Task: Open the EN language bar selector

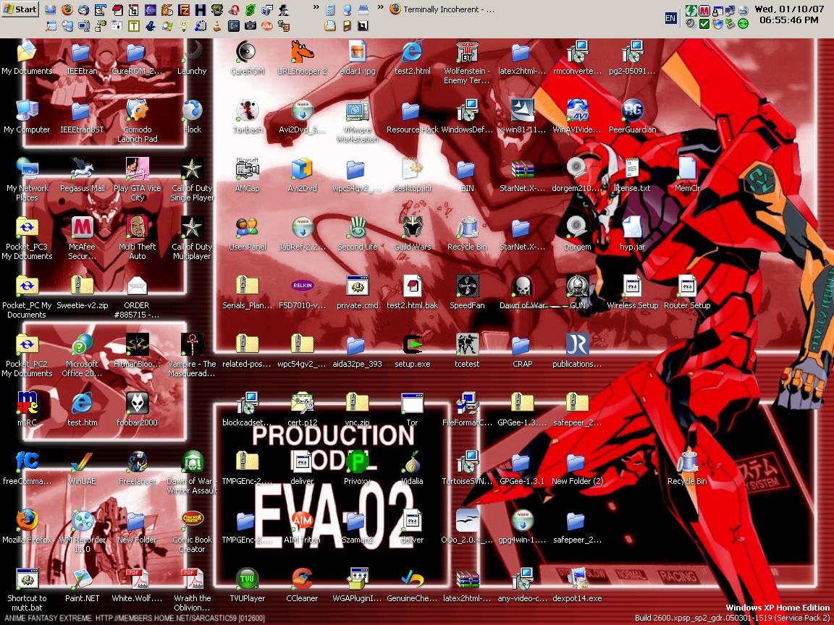Action: point(670,17)
